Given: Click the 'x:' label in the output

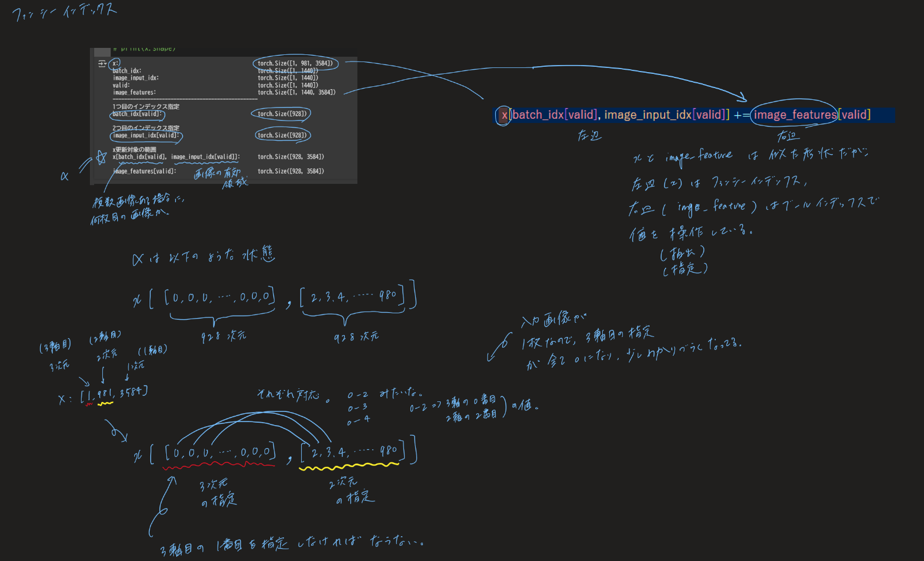Looking at the screenshot, I should pos(115,63).
